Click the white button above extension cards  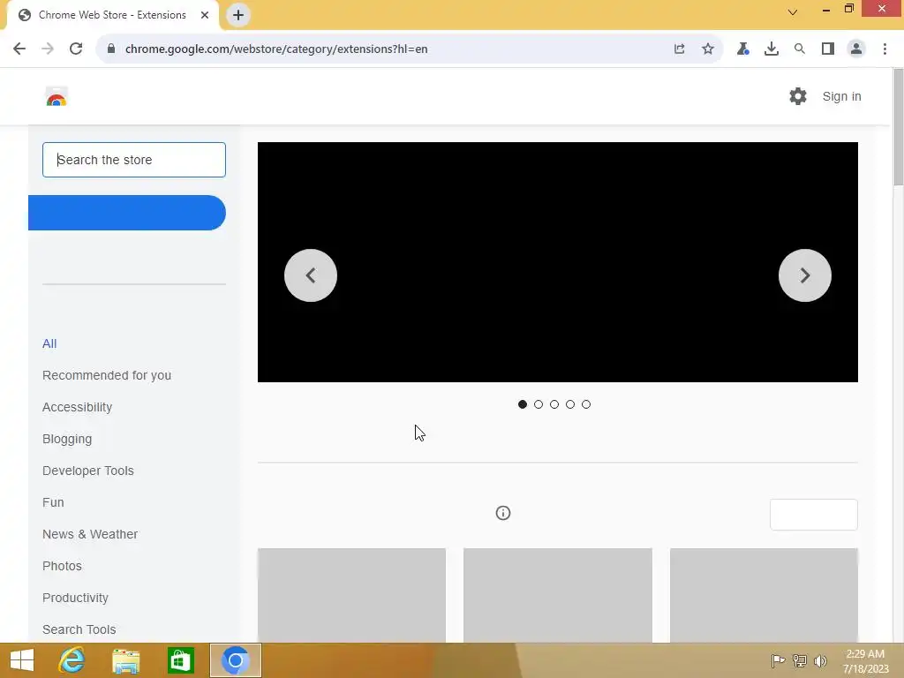813,515
